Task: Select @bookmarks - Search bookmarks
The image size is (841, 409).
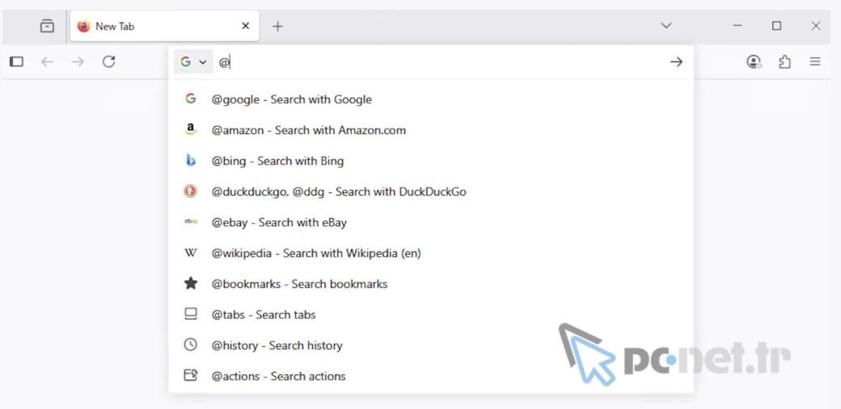Action: click(431, 284)
